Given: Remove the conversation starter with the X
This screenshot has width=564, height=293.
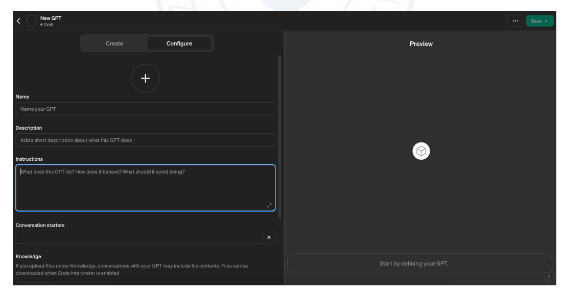Looking at the screenshot, I should [269, 237].
